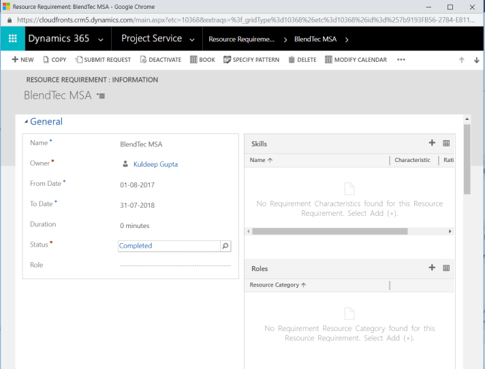Expand Project Service area dropdown

[193, 39]
